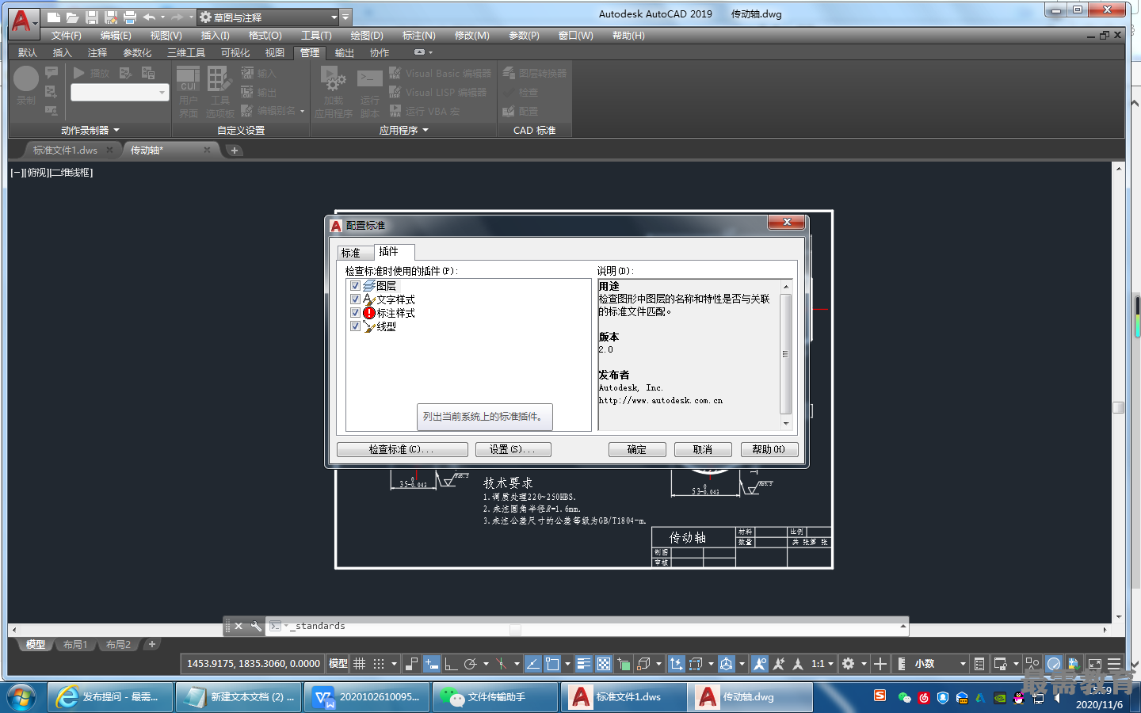The image size is (1141, 713).
Task: Click the 加载应用程序 icon
Action: [333, 78]
